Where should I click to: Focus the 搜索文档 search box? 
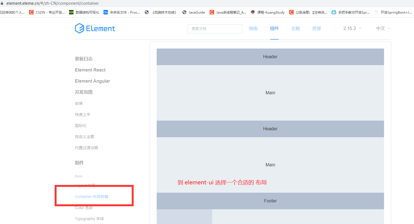coord(215,29)
